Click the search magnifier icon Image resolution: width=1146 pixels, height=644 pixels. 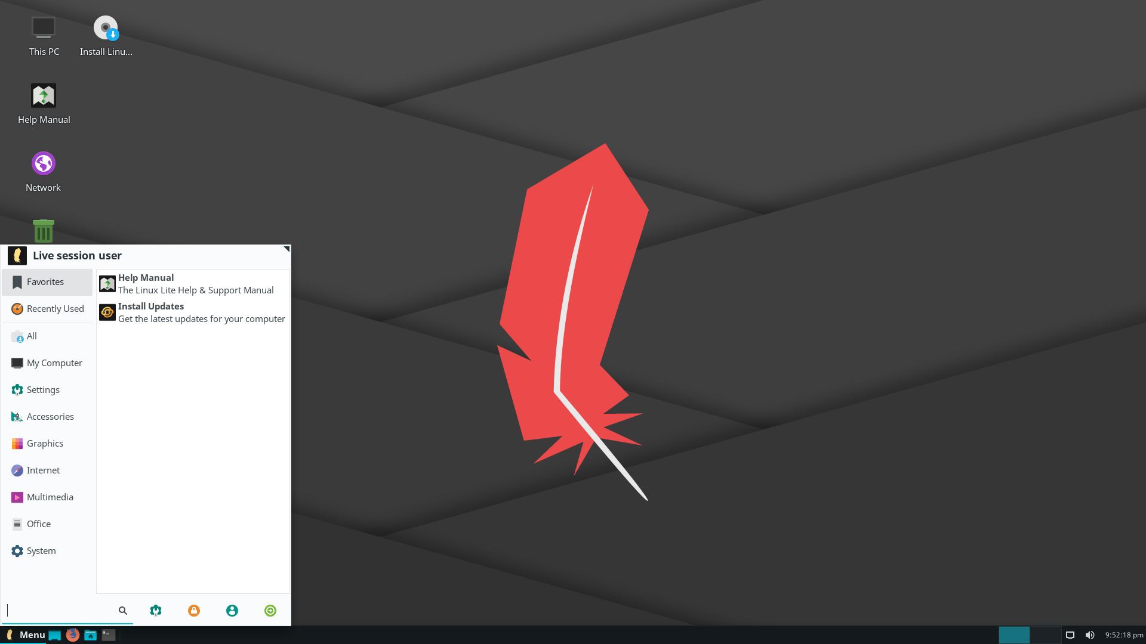click(123, 611)
